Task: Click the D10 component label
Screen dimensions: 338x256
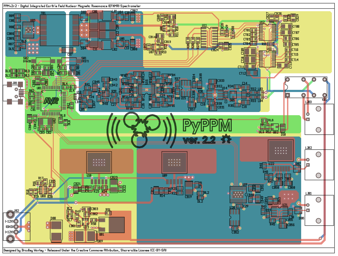Action: point(284,134)
